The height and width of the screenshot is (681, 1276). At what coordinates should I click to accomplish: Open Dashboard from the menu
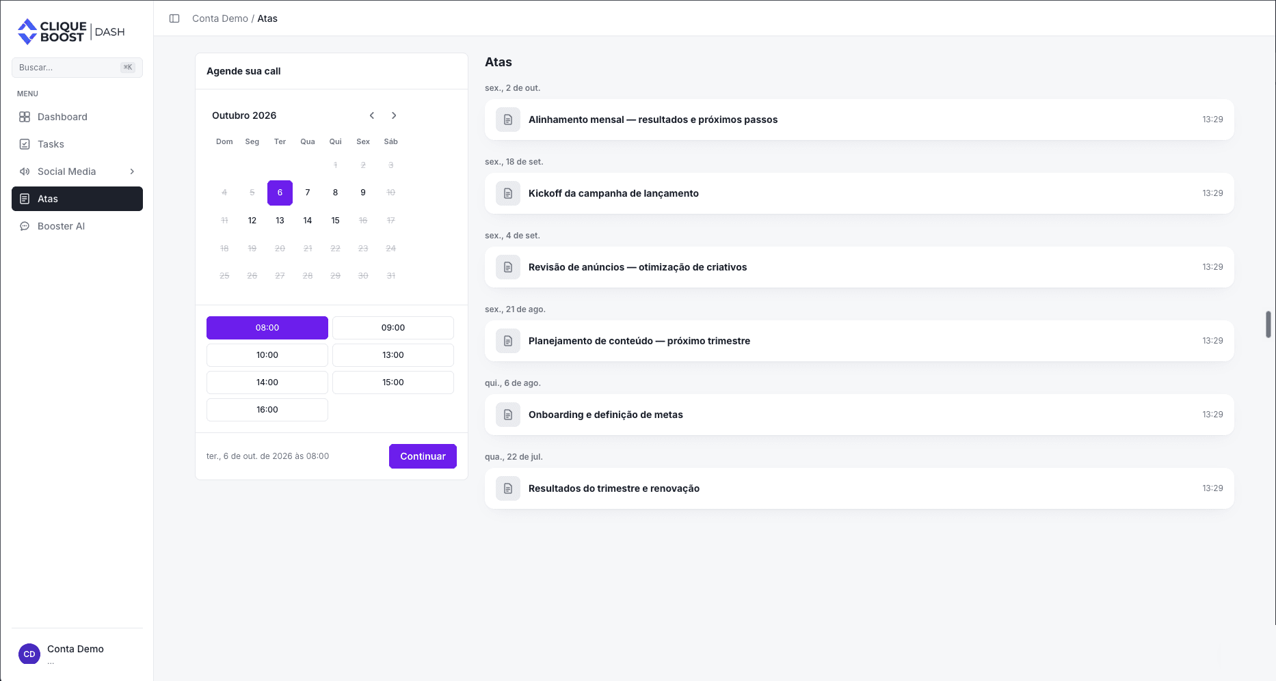coord(77,117)
